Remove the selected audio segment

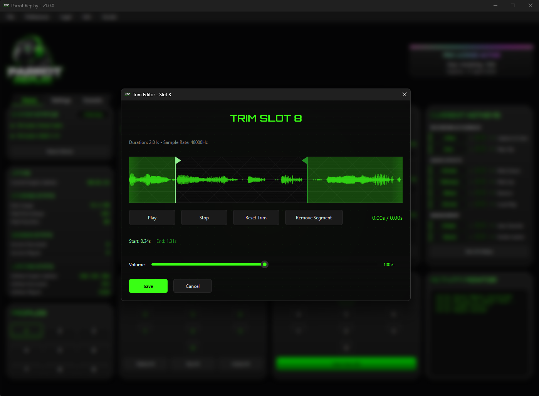click(x=314, y=217)
